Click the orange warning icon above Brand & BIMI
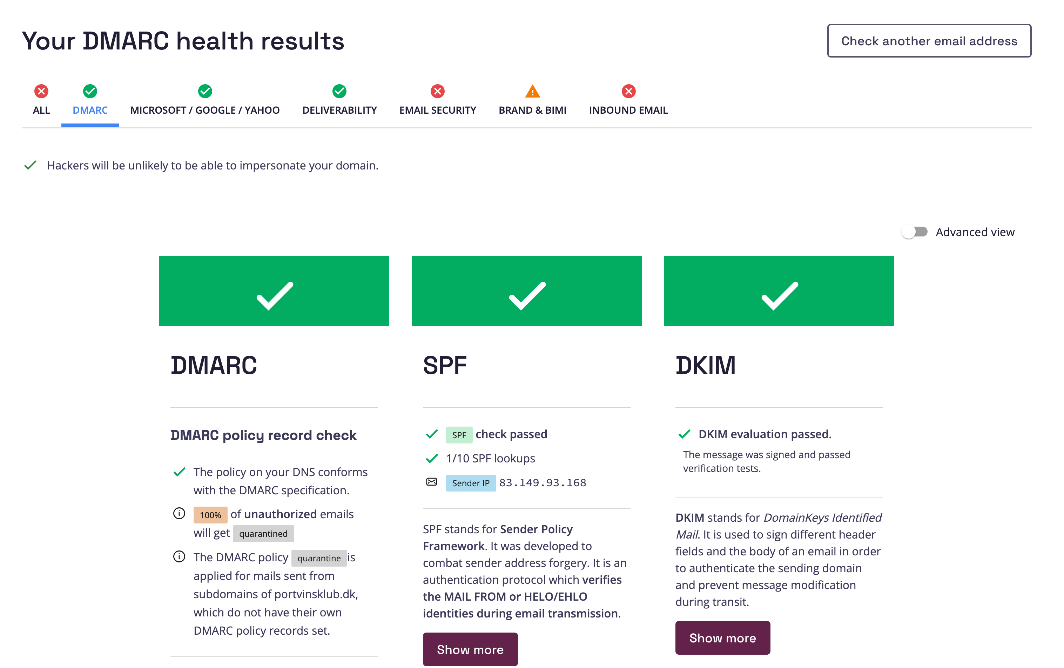Viewport: 1064px width, 668px height. [532, 92]
